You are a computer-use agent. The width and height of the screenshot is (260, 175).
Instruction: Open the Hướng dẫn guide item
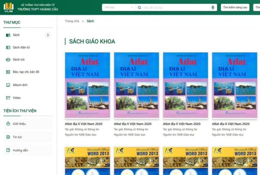point(20,150)
